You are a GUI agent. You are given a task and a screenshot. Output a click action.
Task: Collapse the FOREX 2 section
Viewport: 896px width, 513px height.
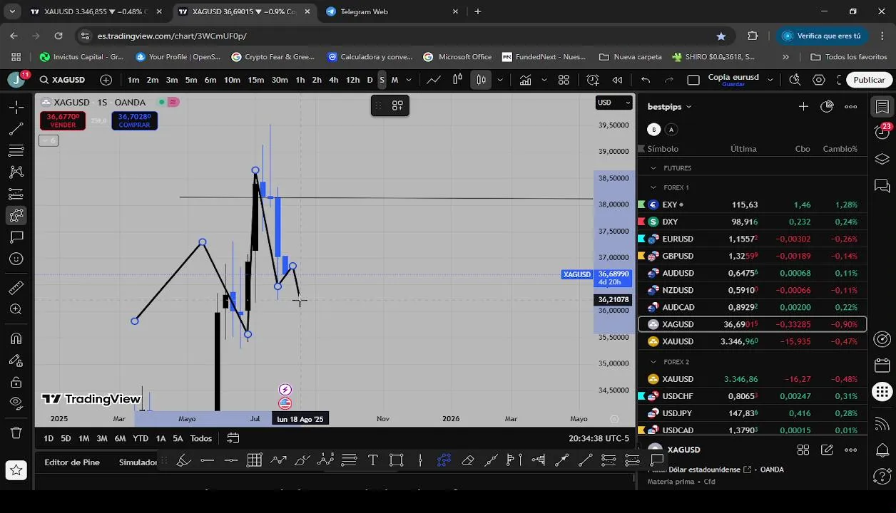click(653, 362)
